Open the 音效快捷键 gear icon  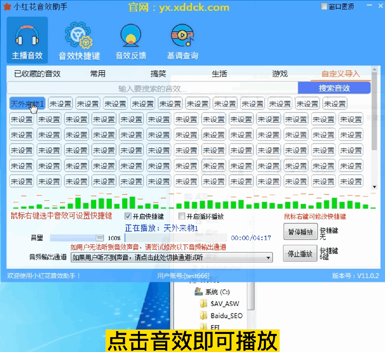pos(79,35)
